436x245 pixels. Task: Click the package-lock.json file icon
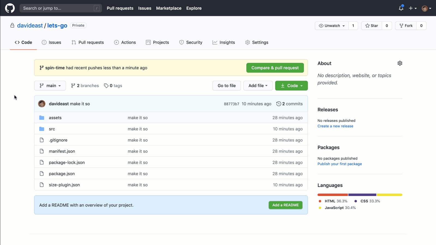[x=42, y=162]
